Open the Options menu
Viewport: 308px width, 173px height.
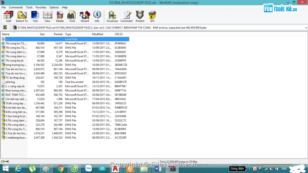(x=54, y=7)
